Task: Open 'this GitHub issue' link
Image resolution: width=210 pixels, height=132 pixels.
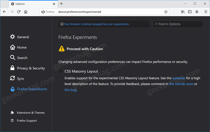Action: point(181,84)
